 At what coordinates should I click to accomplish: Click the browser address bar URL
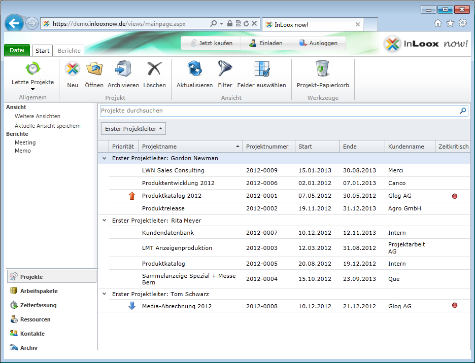pyautogui.click(x=119, y=24)
